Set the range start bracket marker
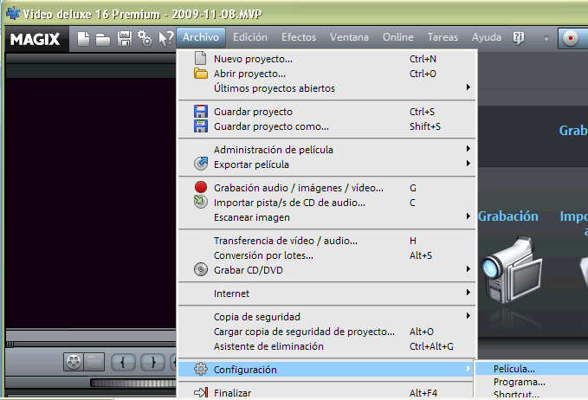Image resolution: width=588 pixels, height=400 pixels. point(124,361)
